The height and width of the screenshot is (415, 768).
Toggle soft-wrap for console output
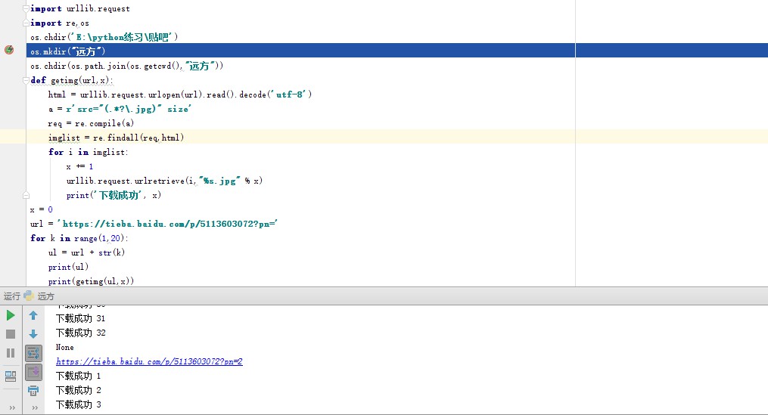click(33, 353)
